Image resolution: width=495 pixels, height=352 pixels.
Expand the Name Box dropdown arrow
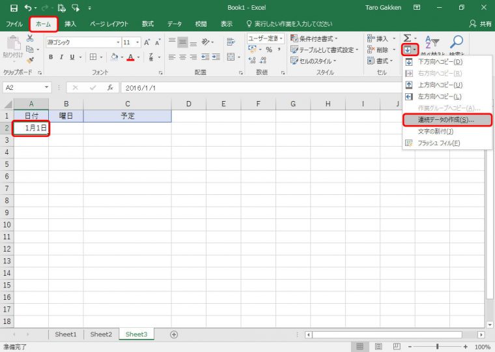click(46, 87)
